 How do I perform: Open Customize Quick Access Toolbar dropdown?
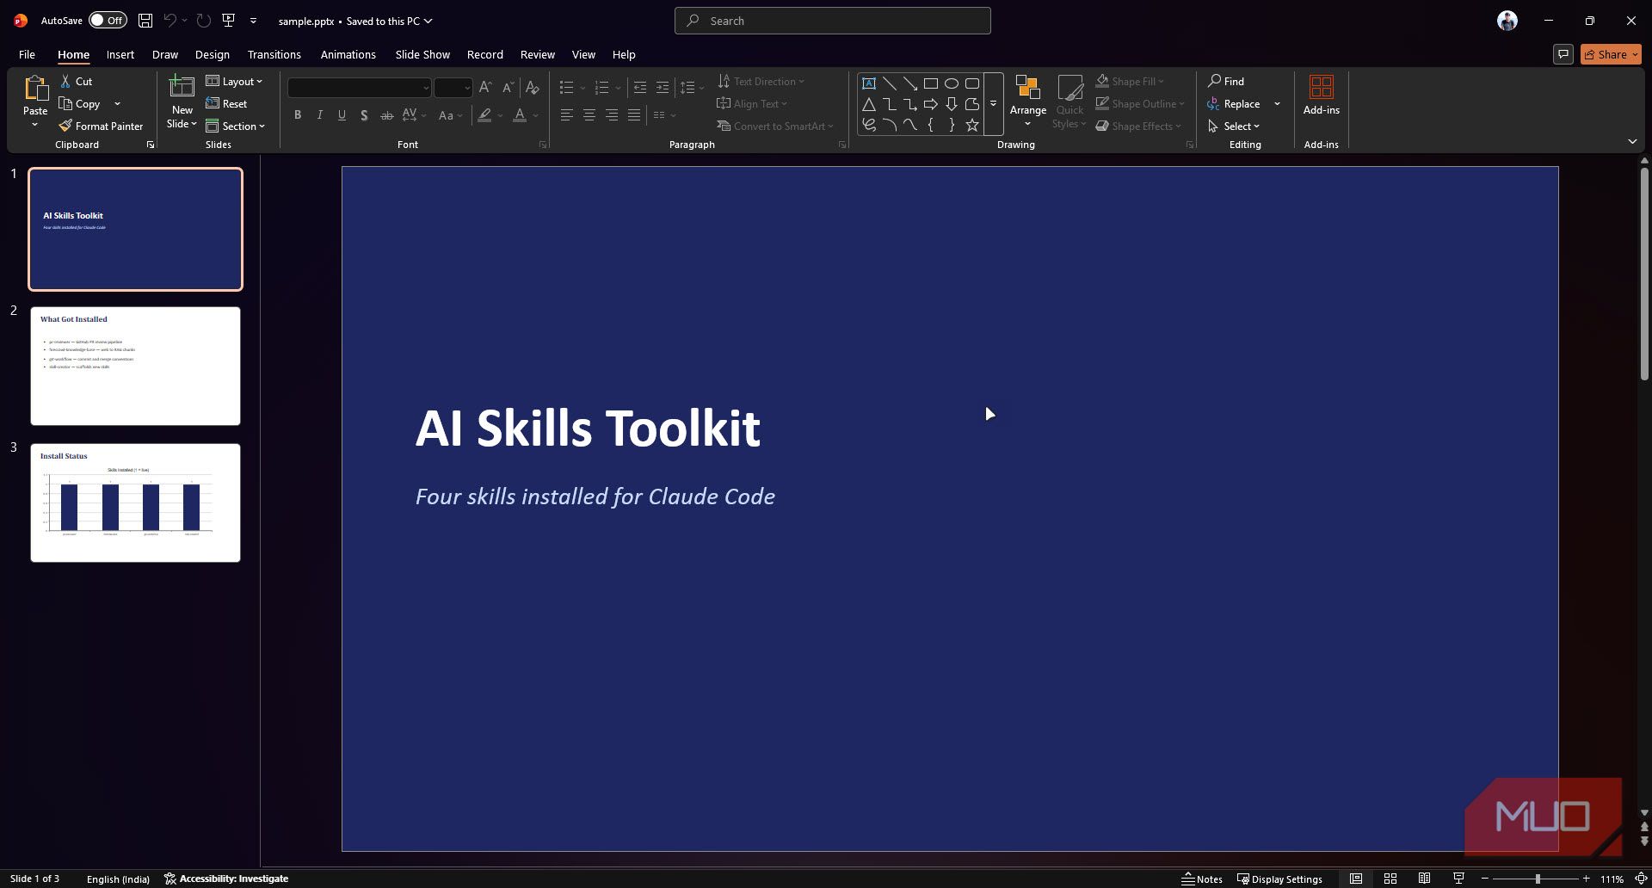(253, 21)
